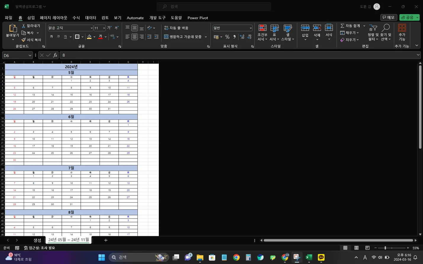Click the 붙여넣기 (Paste) clipboard icon
Viewport: 423px width, 264px height.
[x=12, y=28]
